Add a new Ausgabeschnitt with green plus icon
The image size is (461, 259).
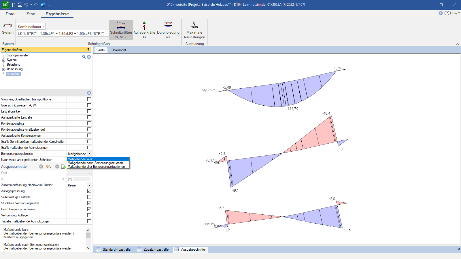64,167
